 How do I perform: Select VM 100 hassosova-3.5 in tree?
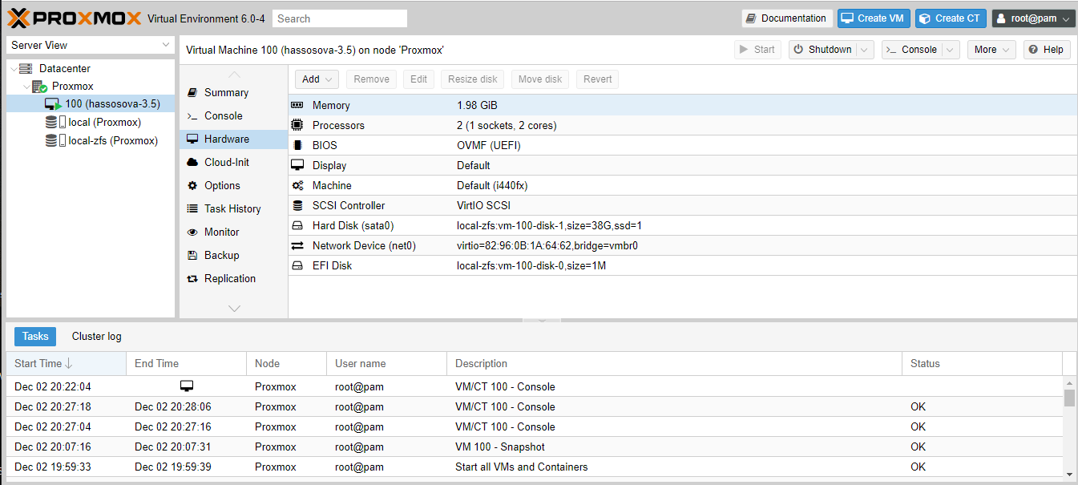pyautogui.click(x=112, y=103)
